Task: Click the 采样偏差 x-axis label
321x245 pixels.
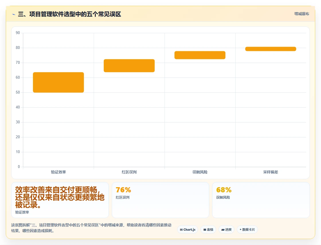Action: (x=271, y=172)
